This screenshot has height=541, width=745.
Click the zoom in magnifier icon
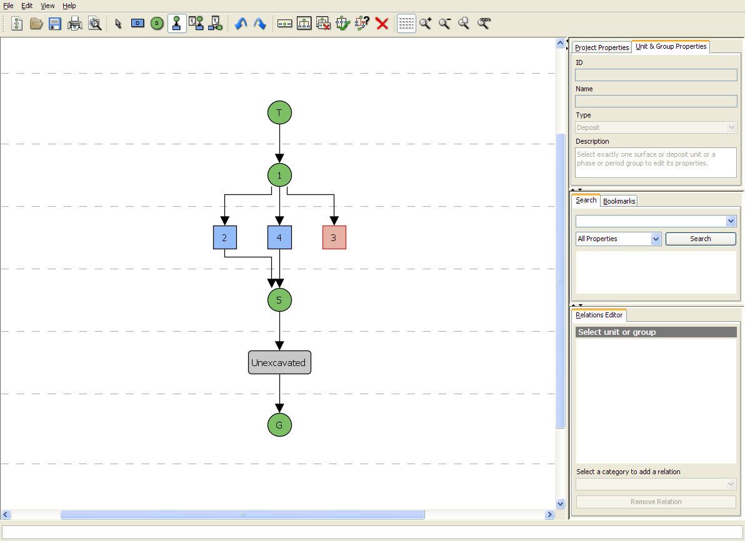point(425,24)
